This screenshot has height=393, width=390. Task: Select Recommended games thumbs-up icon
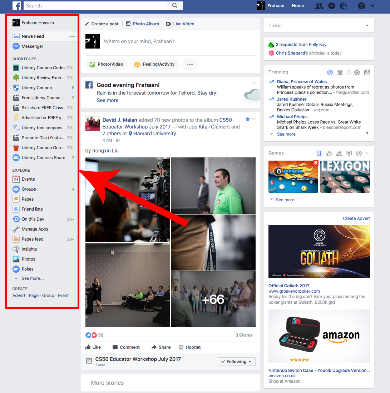[329, 153]
